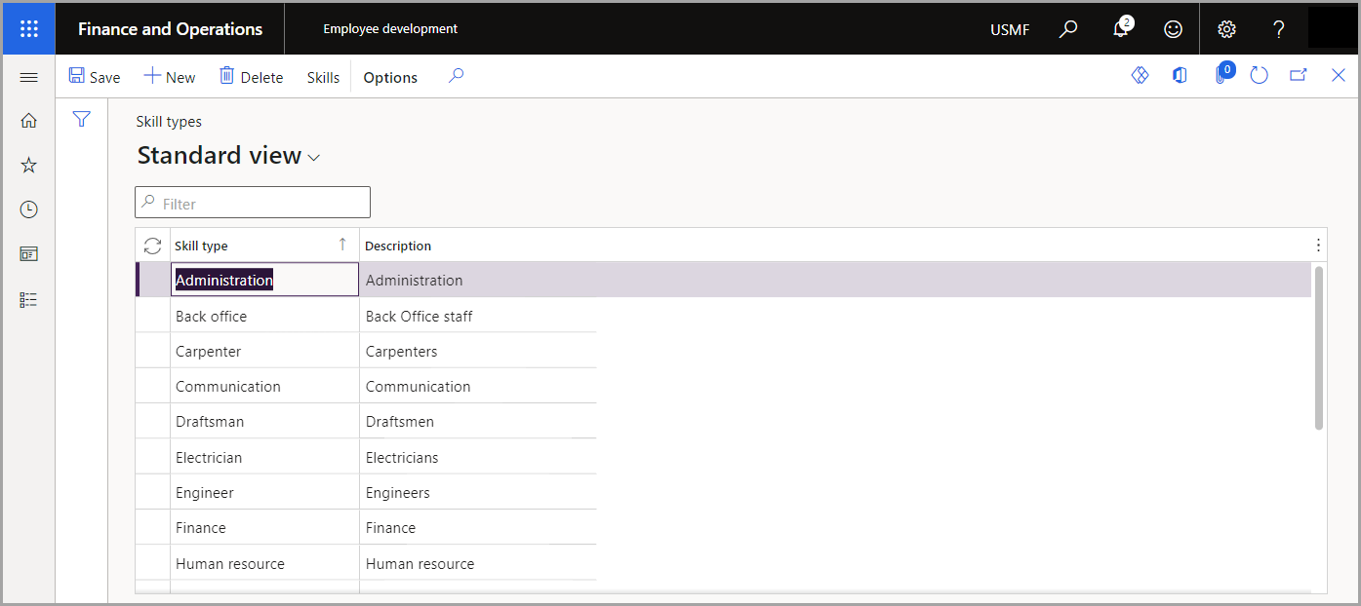Click Draftsmen description cell
This screenshot has height=606, width=1361.
[478, 422]
